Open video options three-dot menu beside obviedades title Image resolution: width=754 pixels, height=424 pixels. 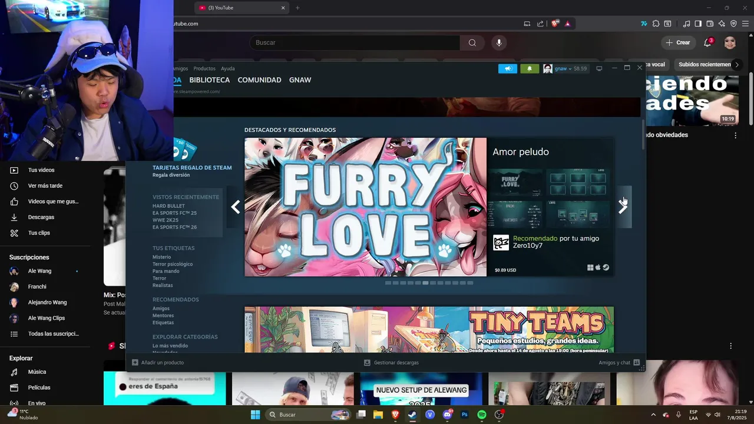(735, 135)
